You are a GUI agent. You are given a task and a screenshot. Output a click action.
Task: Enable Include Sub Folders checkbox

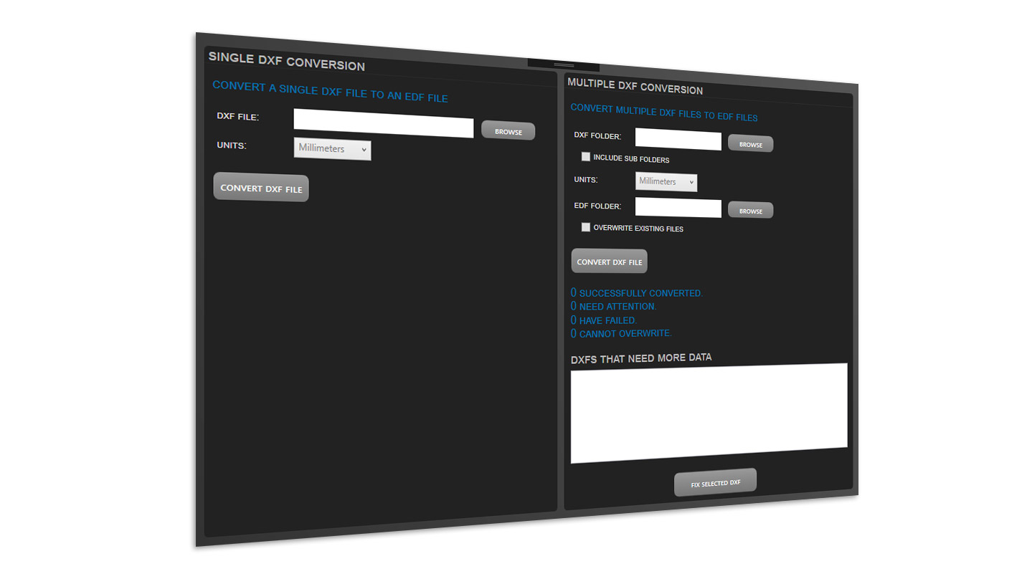tap(586, 157)
